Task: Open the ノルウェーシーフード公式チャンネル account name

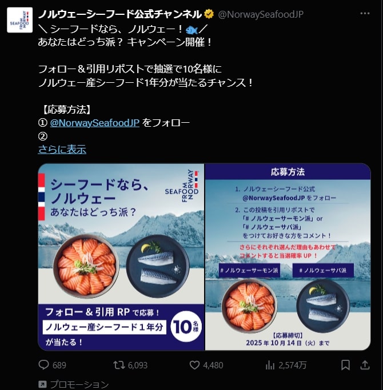Action: 120,14
